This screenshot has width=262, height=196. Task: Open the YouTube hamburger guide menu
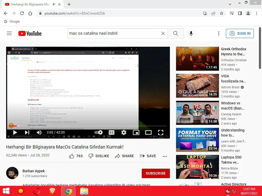(x=9, y=33)
